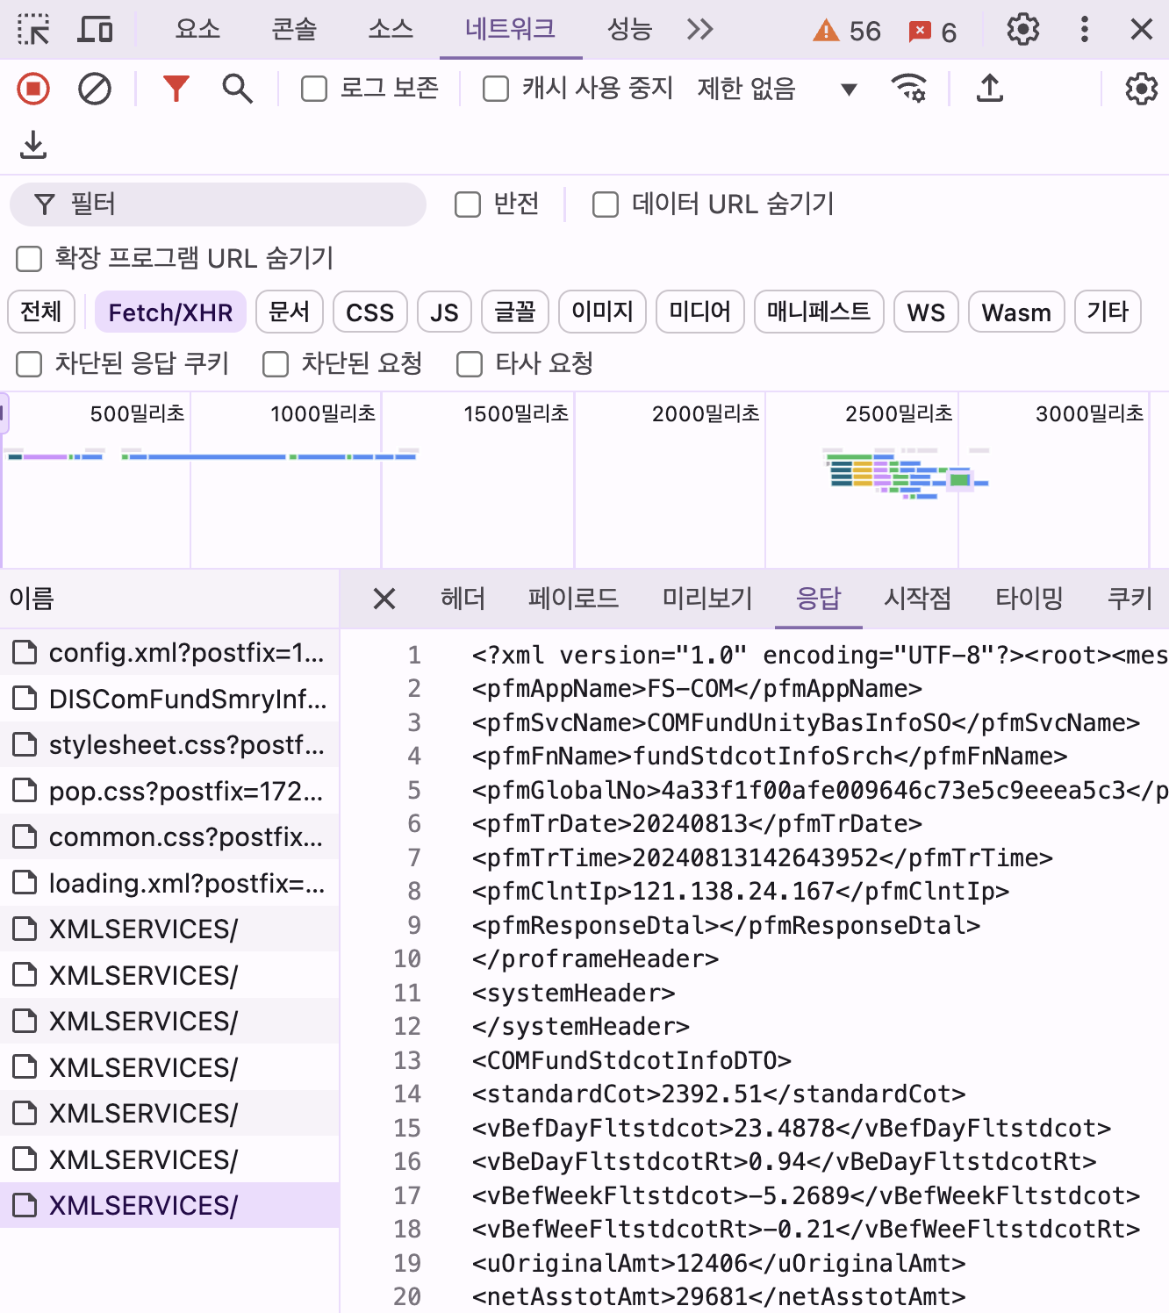Filter requests by 이미지

603,312
